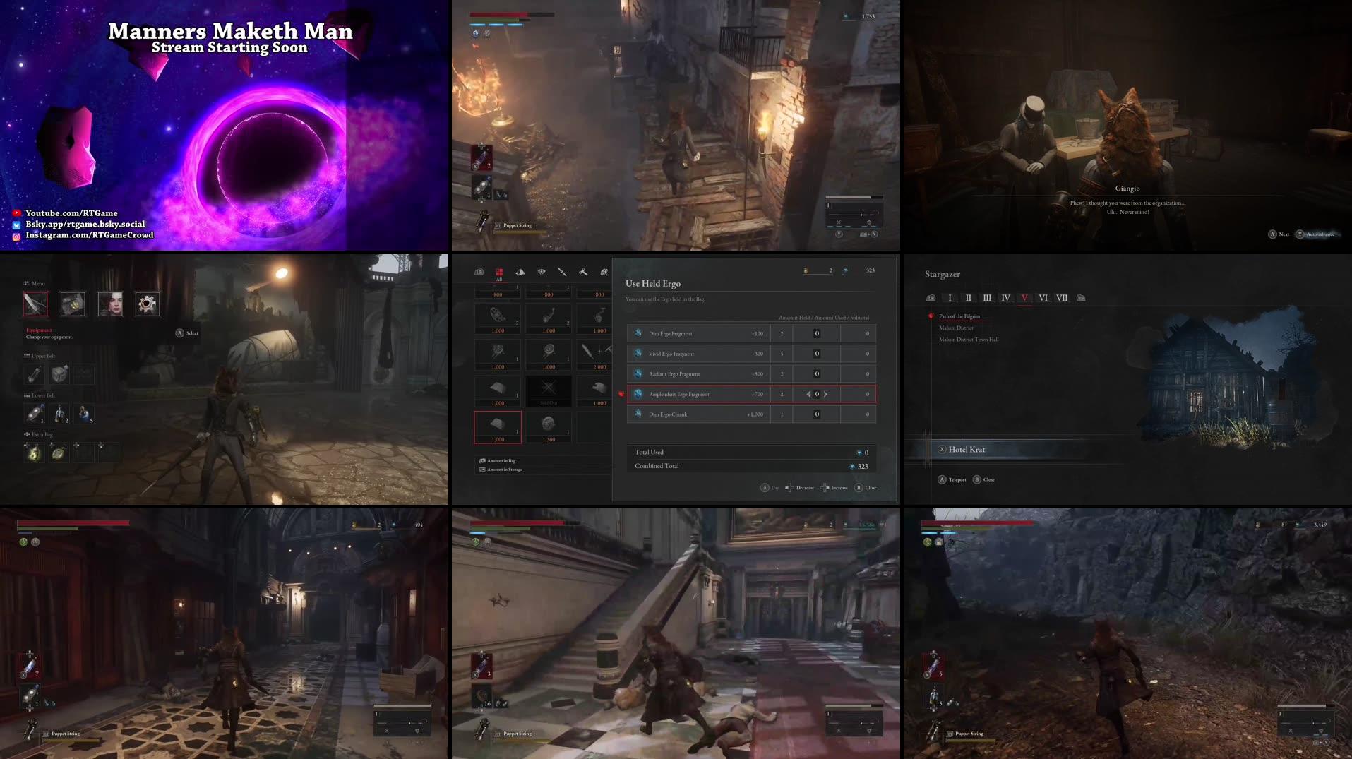The height and width of the screenshot is (759, 1352).
Task: Switch to Stargazer chapter I tab
Action: (x=950, y=298)
